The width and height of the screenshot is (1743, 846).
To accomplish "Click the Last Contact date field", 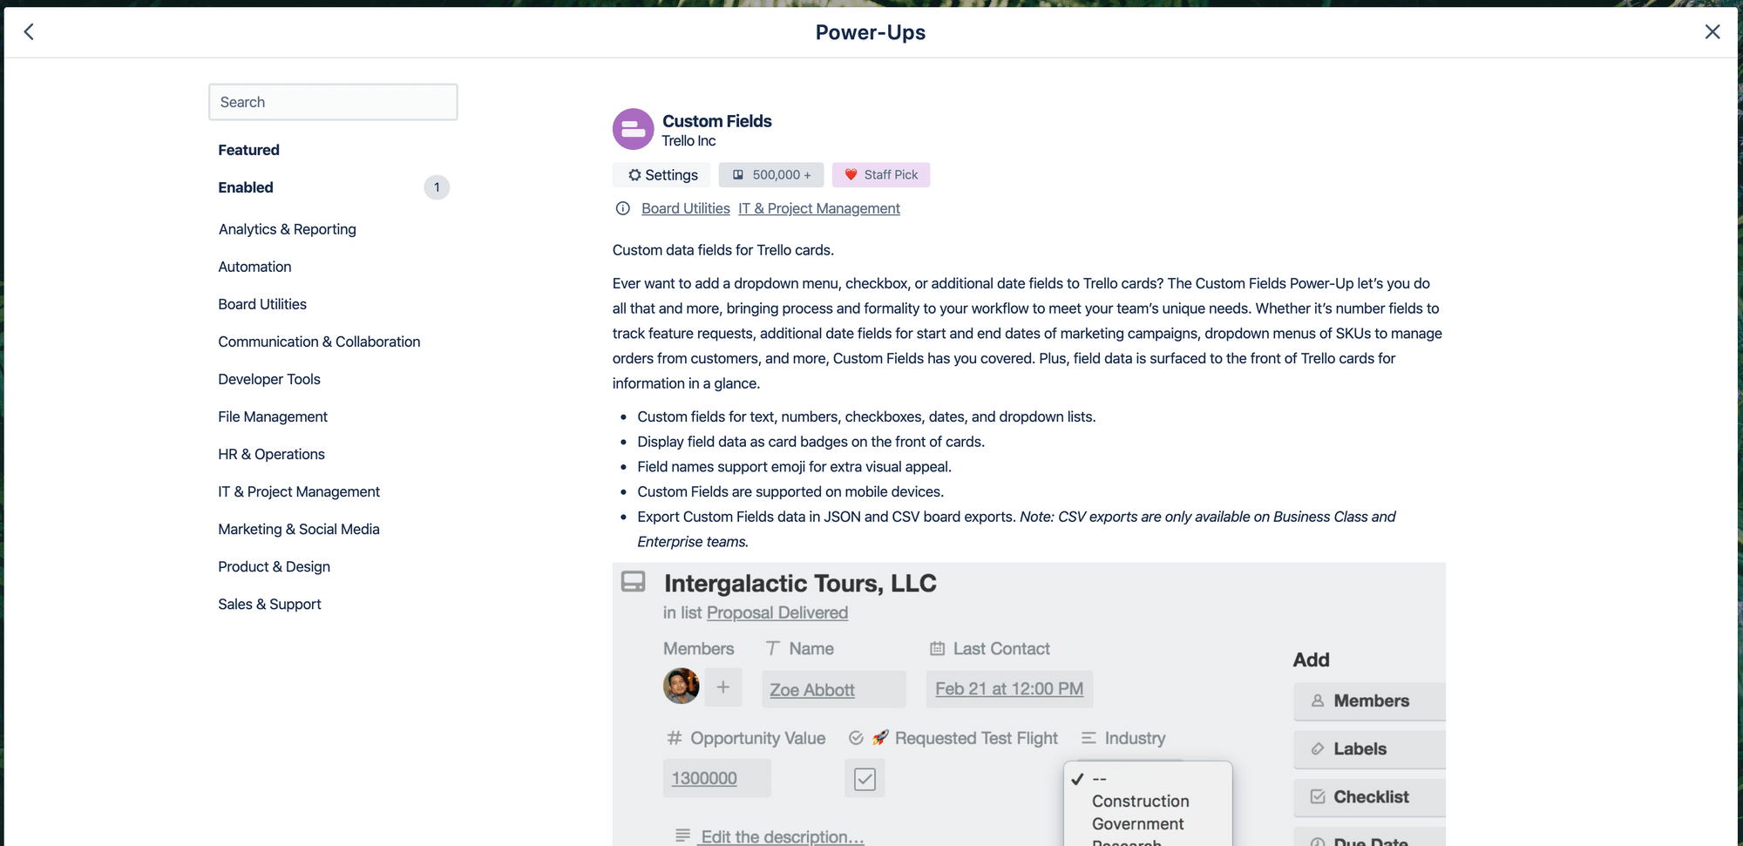I will (x=1009, y=689).
